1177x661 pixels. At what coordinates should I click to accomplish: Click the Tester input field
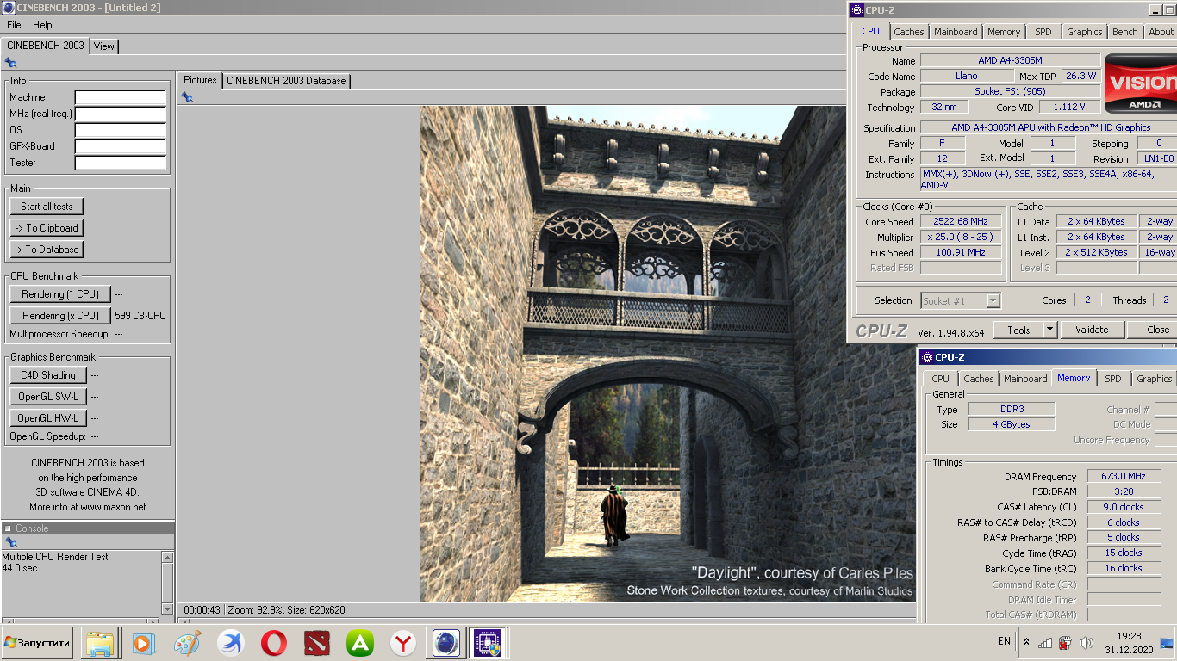120,163
